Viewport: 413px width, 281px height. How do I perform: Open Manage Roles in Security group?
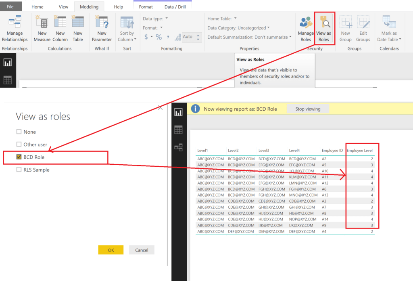pyautogui.click(x=305, y=28)
